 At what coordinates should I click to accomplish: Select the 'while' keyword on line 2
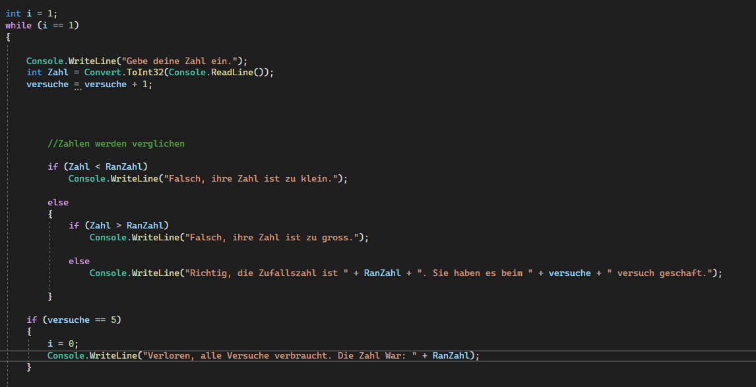18,24
